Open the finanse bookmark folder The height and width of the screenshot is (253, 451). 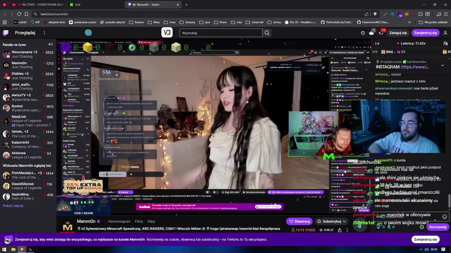tap(136, 22)
